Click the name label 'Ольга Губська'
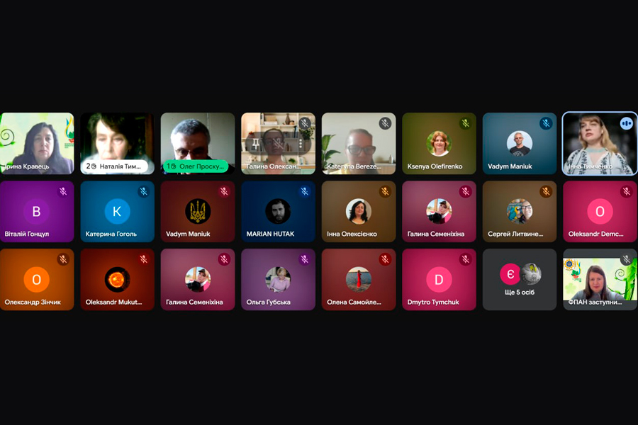 268,302
